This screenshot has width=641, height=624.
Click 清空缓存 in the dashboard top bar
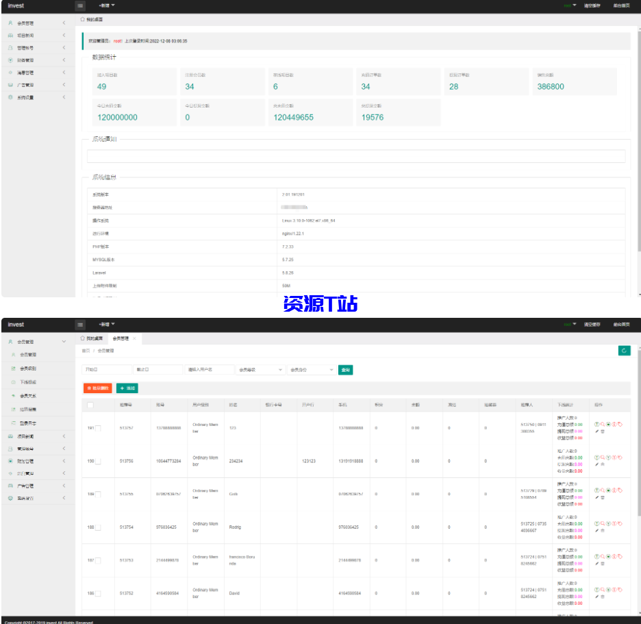[x=591, y=5]
